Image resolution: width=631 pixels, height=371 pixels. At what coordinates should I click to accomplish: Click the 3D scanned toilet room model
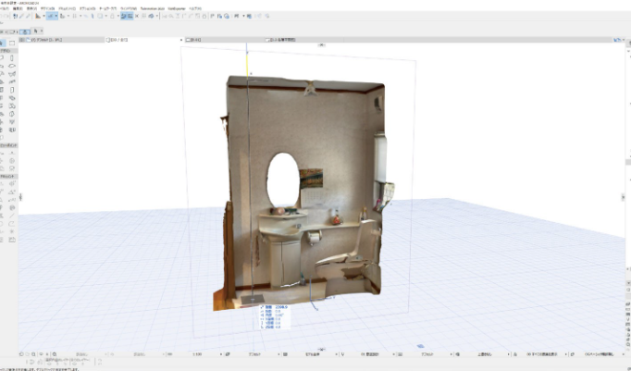[303, 192]
